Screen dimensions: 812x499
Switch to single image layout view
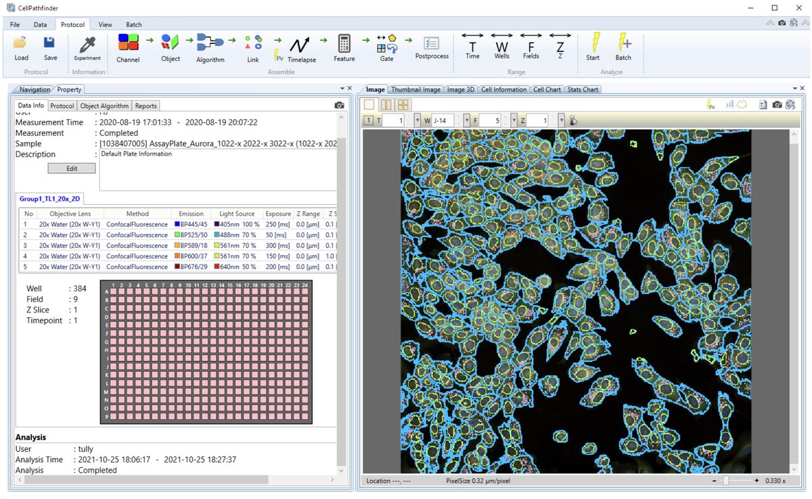(x=369, y=105)
